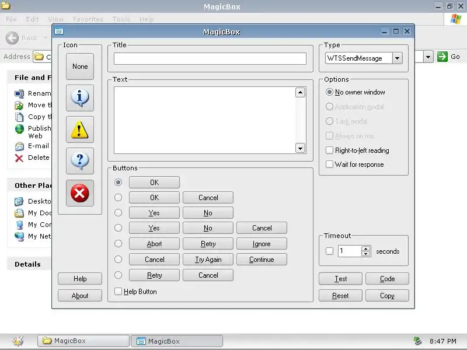Open the Tools menu in Explorer
This screenshot has width=467, height=350.
point(121,19)
